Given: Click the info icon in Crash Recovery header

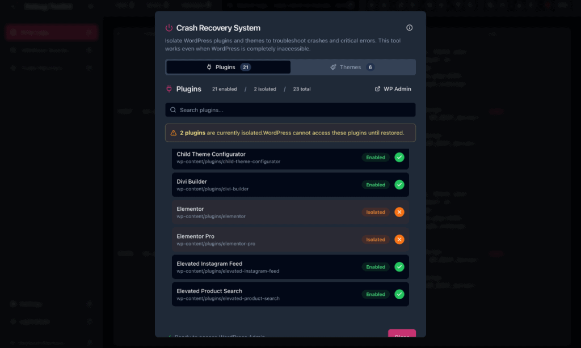Looking at the screenshot, I should [x=409, y=28].
